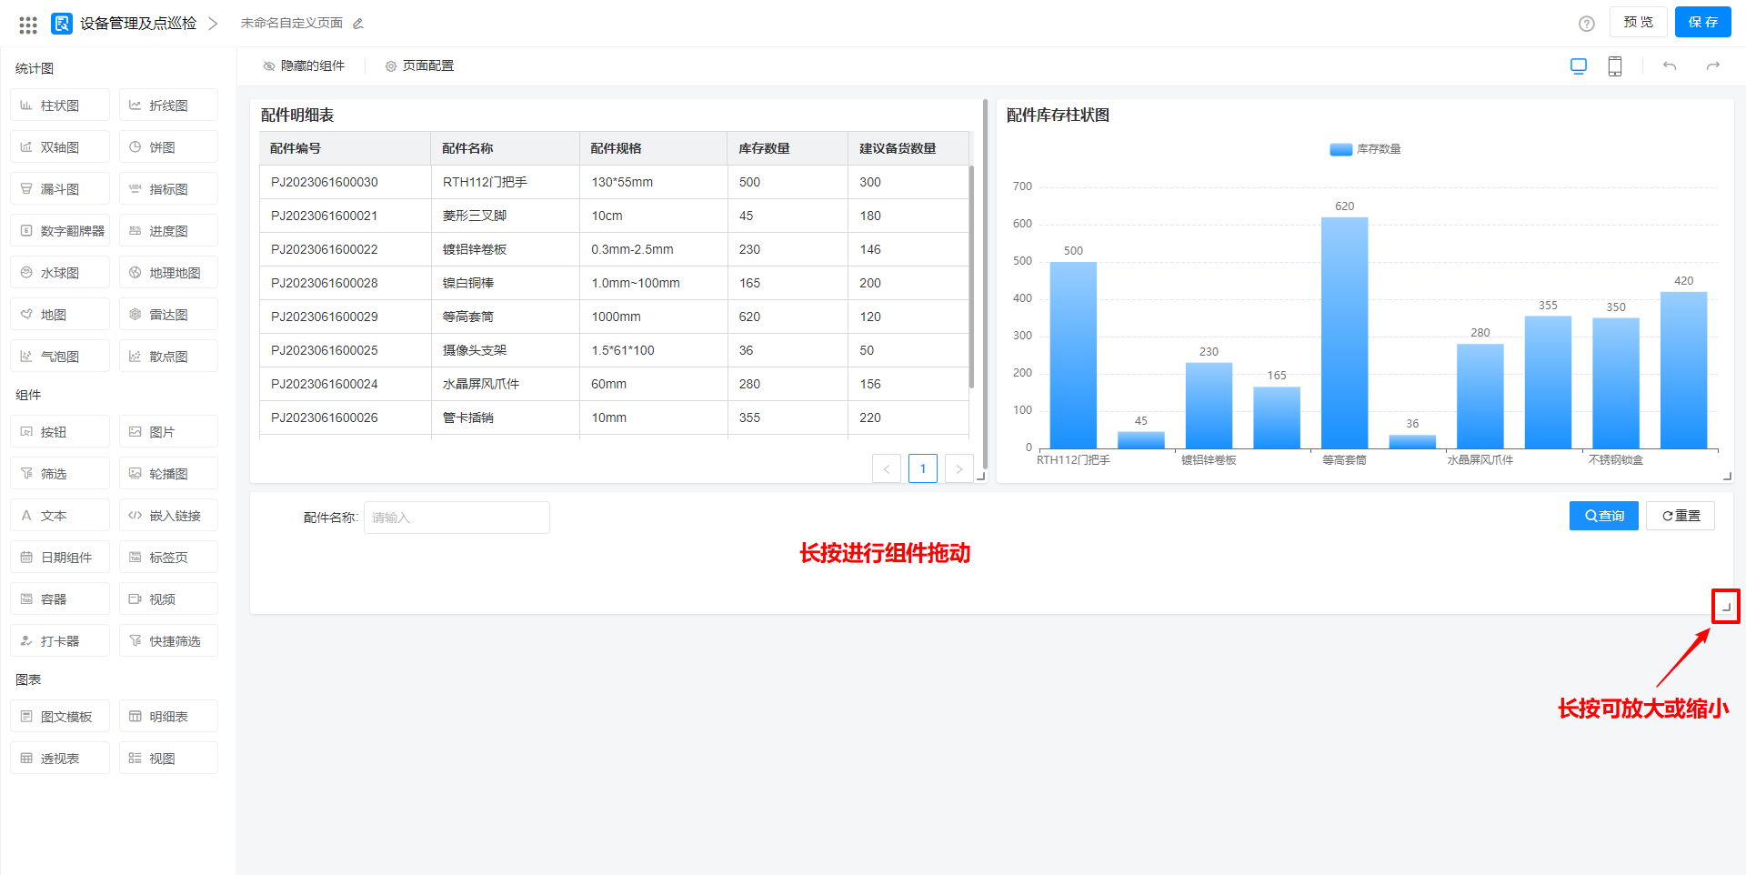This screenshot has width=1746, height=875.
Task: Switch to mobile layout view
Action: 1614,66
